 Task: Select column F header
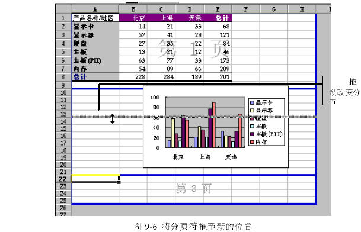[245, 9]
